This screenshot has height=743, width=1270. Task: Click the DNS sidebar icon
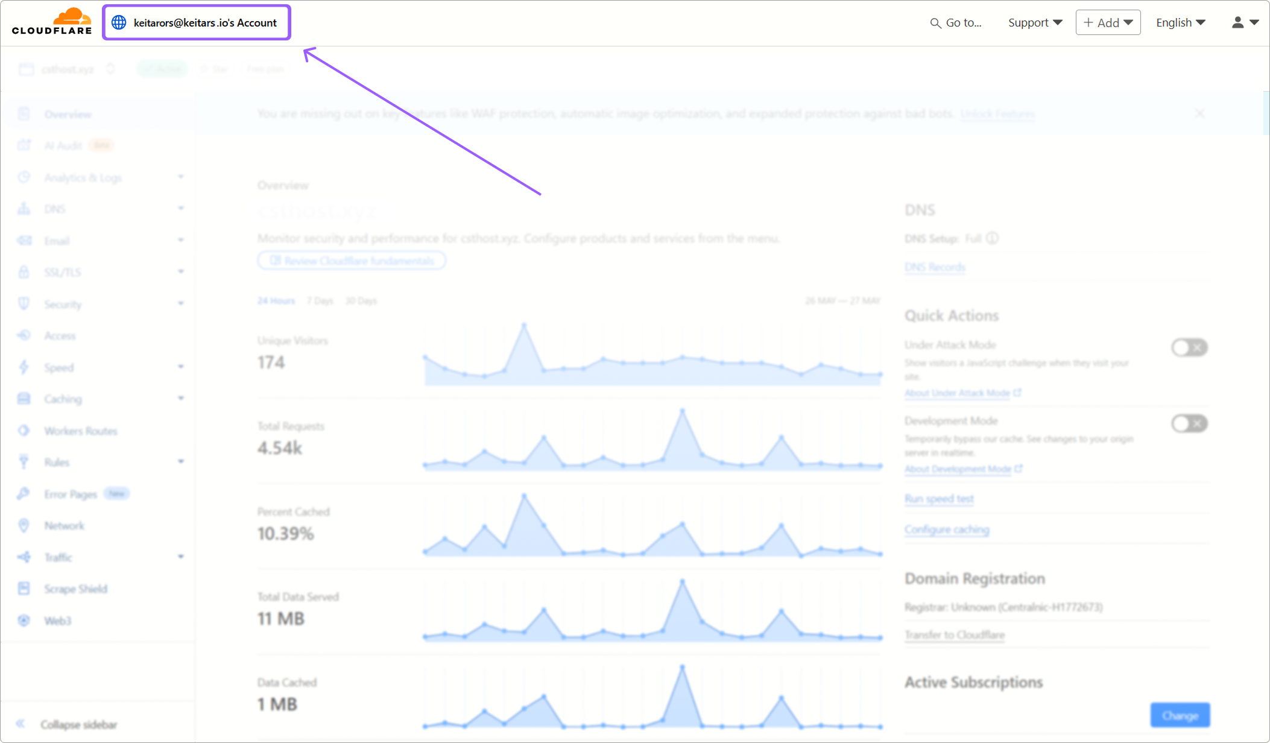click(24, 209)
